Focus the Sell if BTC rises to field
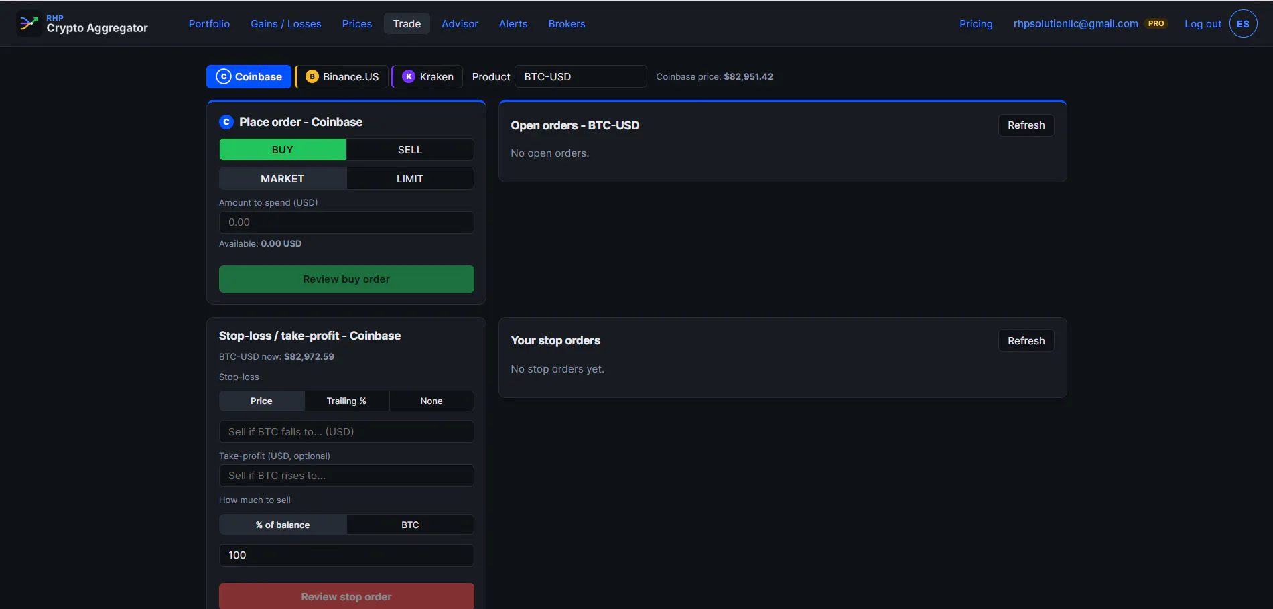Image resolution: width=1273 pixels, height=609 pixels. [346, 476]
